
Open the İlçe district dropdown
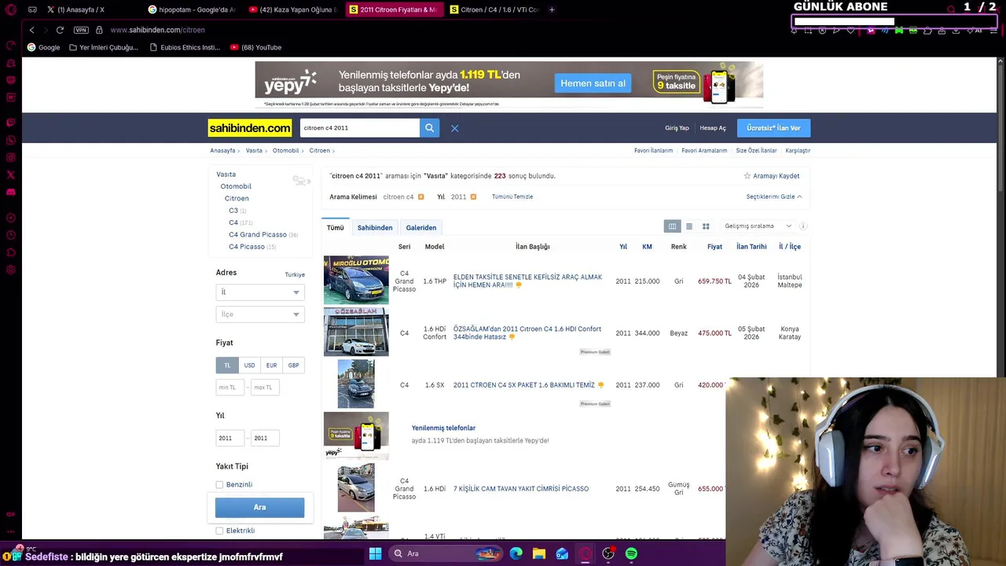(259, 314)
